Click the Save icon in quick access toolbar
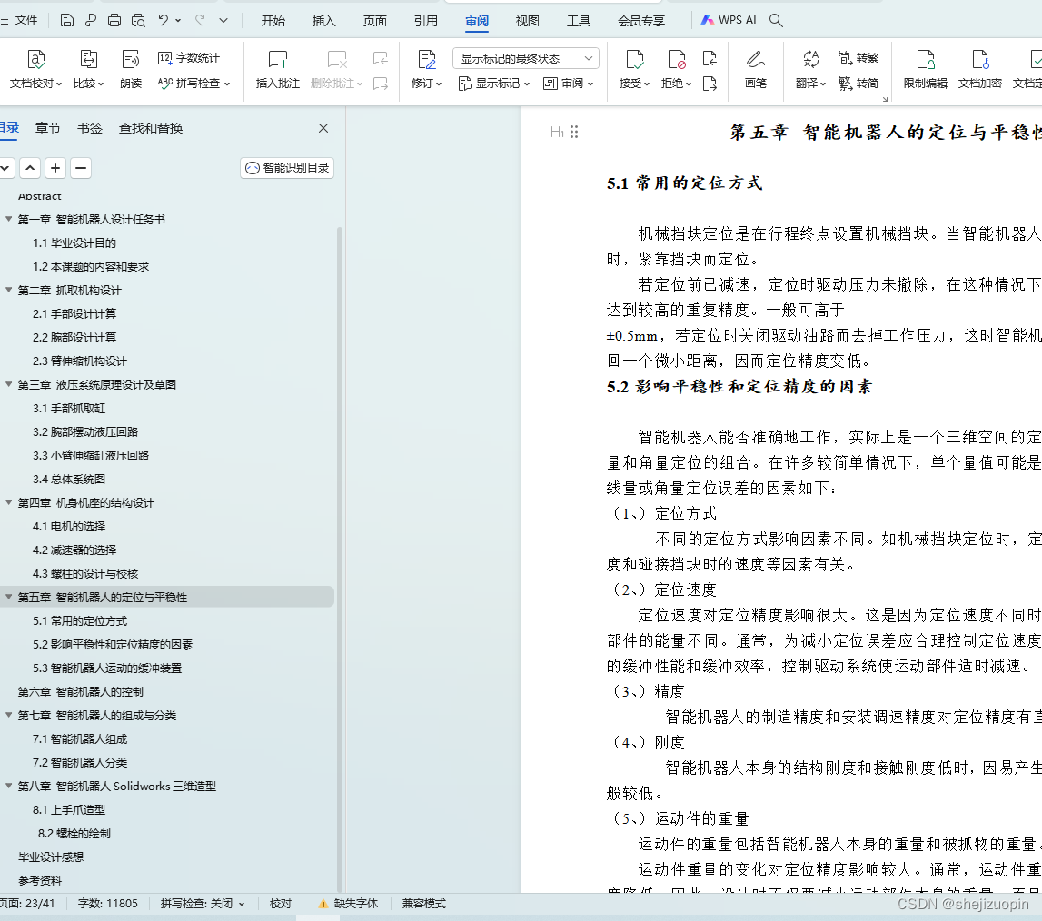The width and height of the screenshot is (1042, 921). pos(67,21)
